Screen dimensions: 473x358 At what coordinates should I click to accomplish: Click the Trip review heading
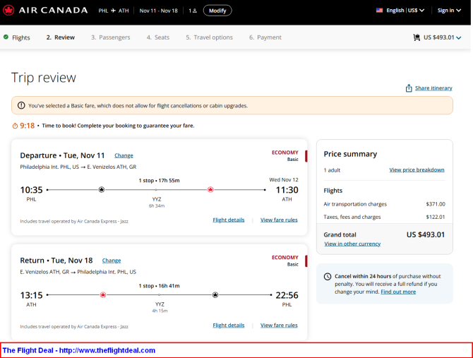coord(44,78)
